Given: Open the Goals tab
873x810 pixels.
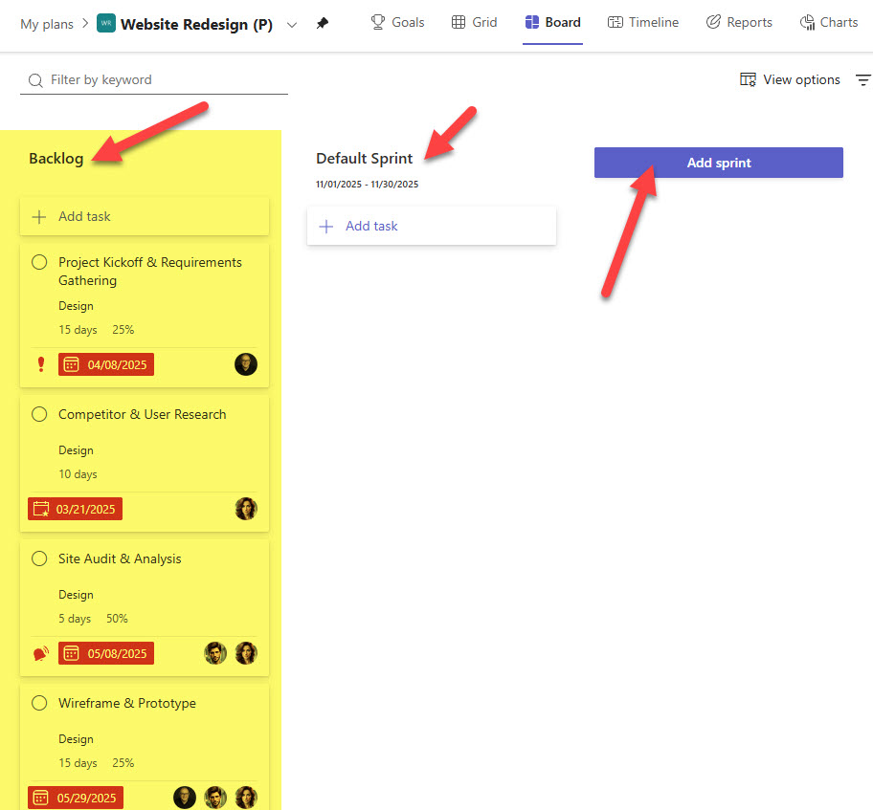Looking at the screenshot, I should click(x=397, y=22).
